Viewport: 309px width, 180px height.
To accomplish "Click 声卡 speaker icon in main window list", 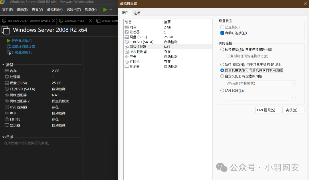I will [x=7, y=113].
